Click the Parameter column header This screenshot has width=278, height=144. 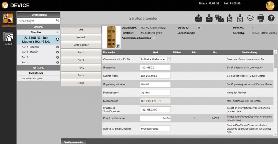(x=109, y=52)
